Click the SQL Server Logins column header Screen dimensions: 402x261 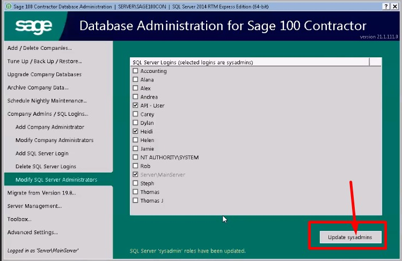click(x=250, y=62)
